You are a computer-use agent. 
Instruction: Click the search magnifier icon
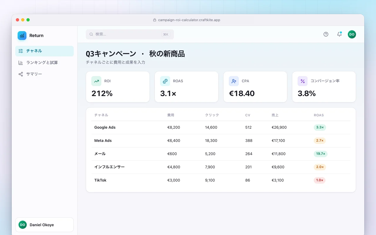point(91,34)
